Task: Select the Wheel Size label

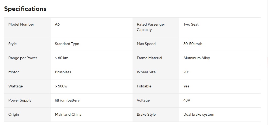Action: [146, 72]
